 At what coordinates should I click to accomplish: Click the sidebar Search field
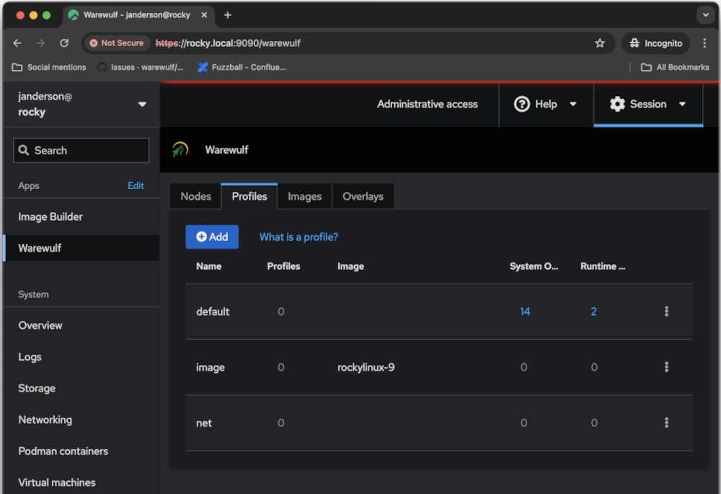81,151
